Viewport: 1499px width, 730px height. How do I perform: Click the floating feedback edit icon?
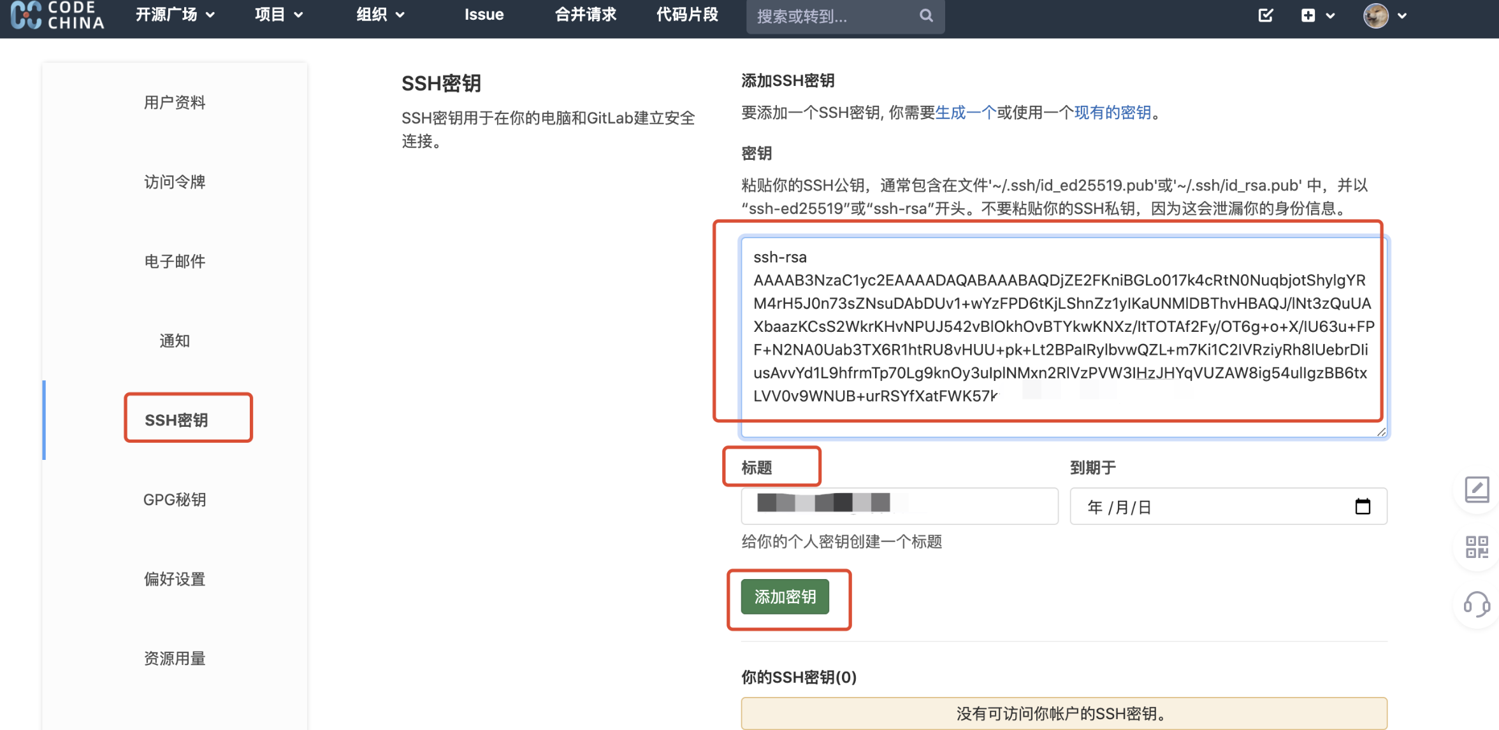(1477, 489)
